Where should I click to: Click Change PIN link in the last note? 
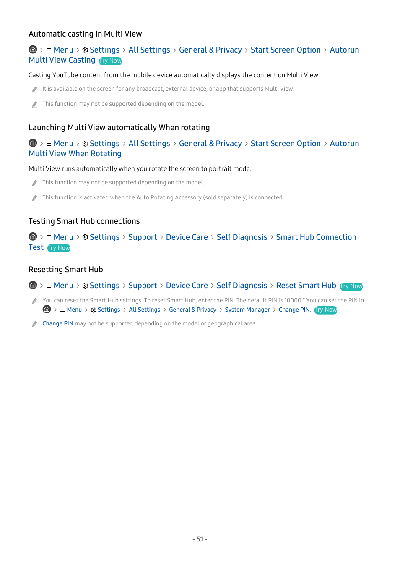coord(58,323)
